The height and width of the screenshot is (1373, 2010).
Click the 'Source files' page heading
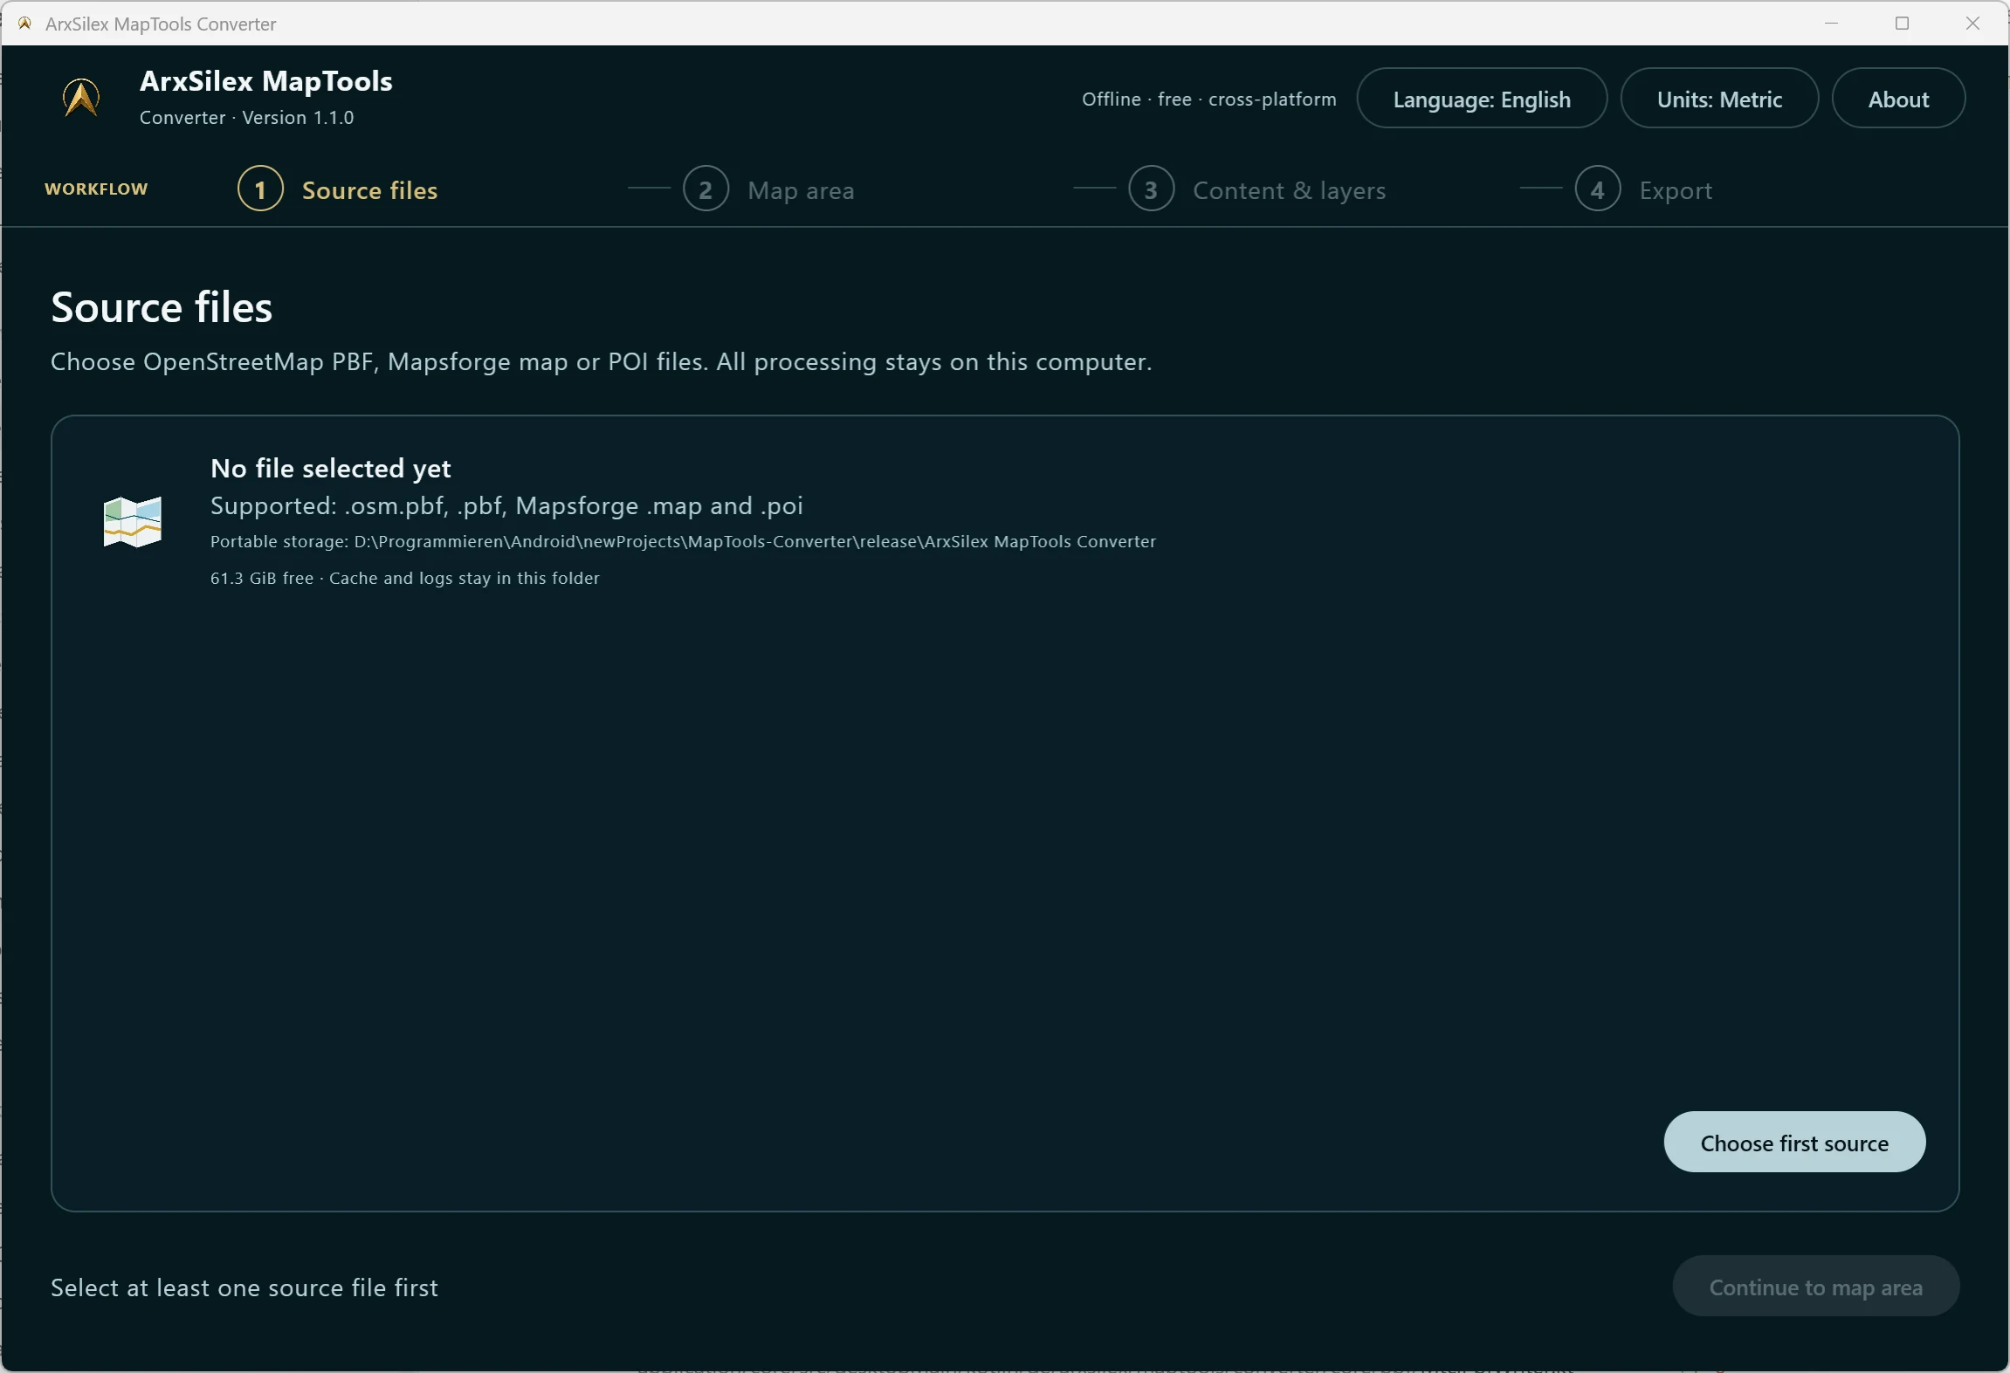162,307
